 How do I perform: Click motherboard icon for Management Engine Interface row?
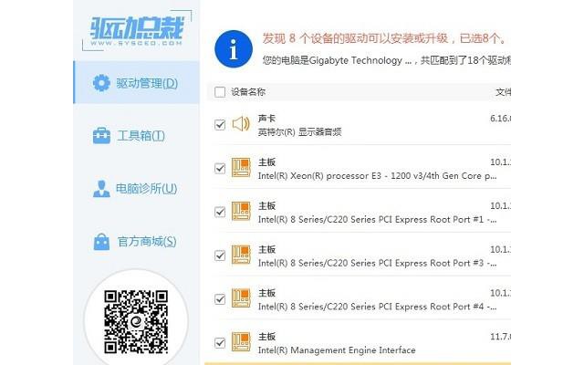click(x=241, y=342)
